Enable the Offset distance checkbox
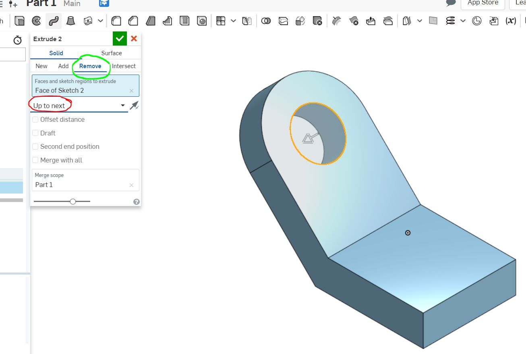Viewport: 526px width, 354px height. [x=35, y=119]
